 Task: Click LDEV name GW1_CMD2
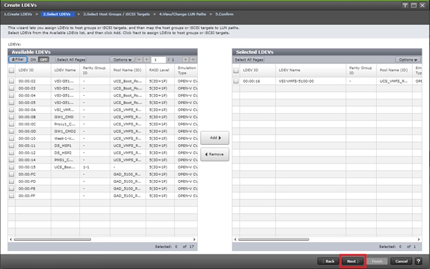coord(65,131)
